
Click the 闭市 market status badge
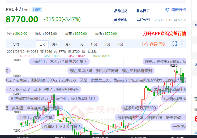click(37, 10)
